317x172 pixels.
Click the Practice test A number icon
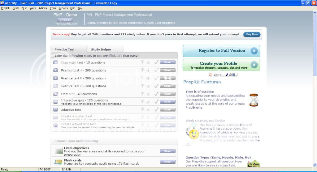click(55, 70)
